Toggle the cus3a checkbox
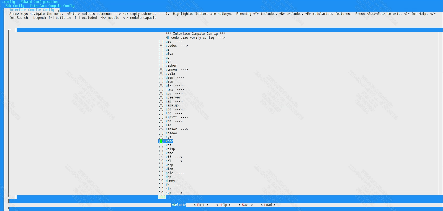The width and height of the screenshot is (443, 211). click(161, 74)
